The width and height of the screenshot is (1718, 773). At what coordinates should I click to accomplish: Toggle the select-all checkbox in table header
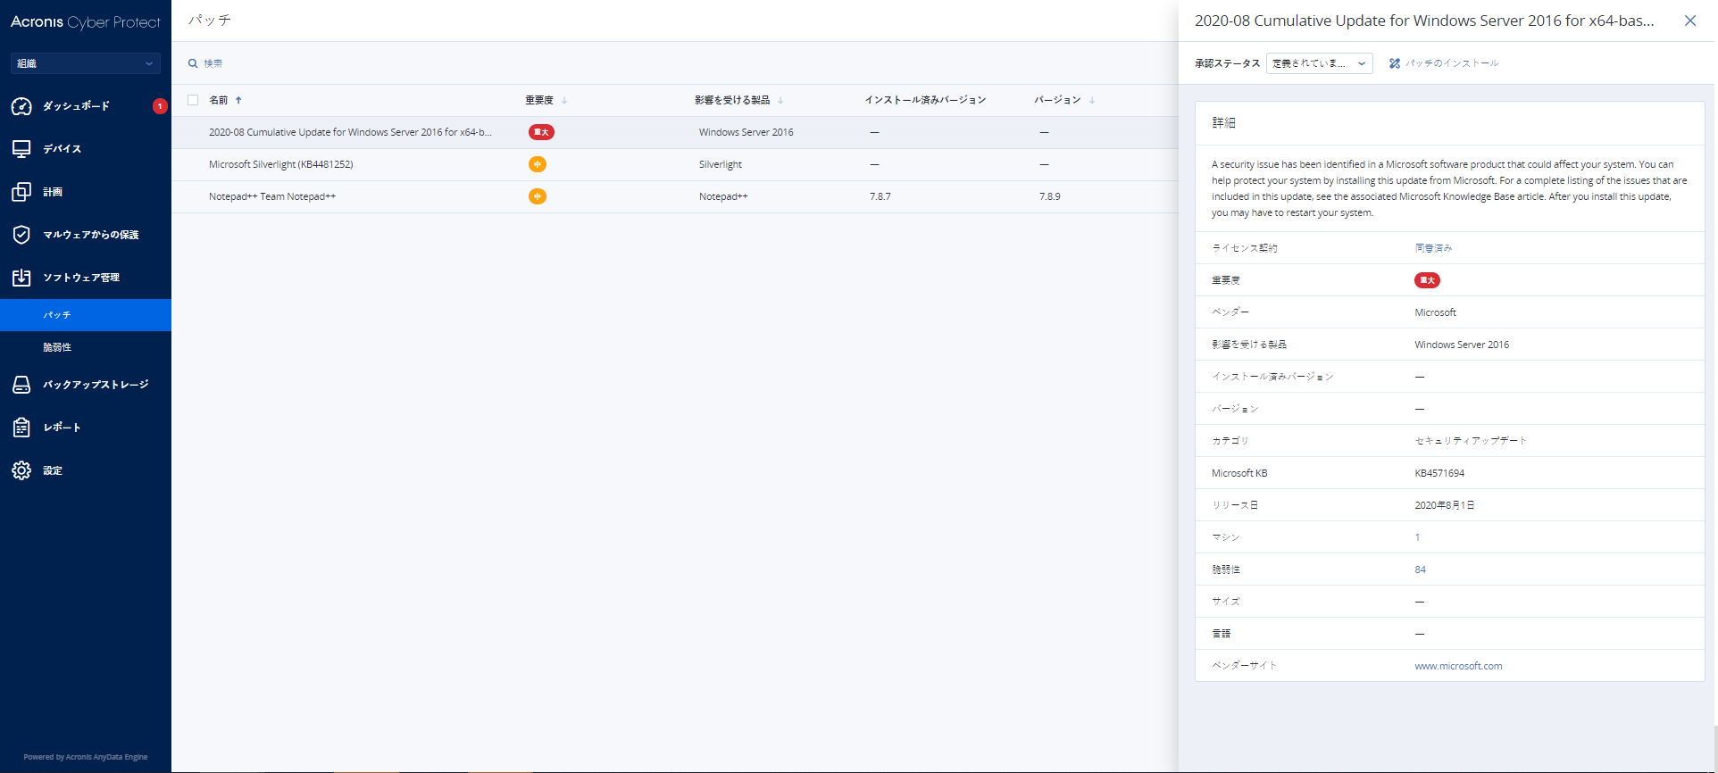pyautogui.click(x=193, y=100)
